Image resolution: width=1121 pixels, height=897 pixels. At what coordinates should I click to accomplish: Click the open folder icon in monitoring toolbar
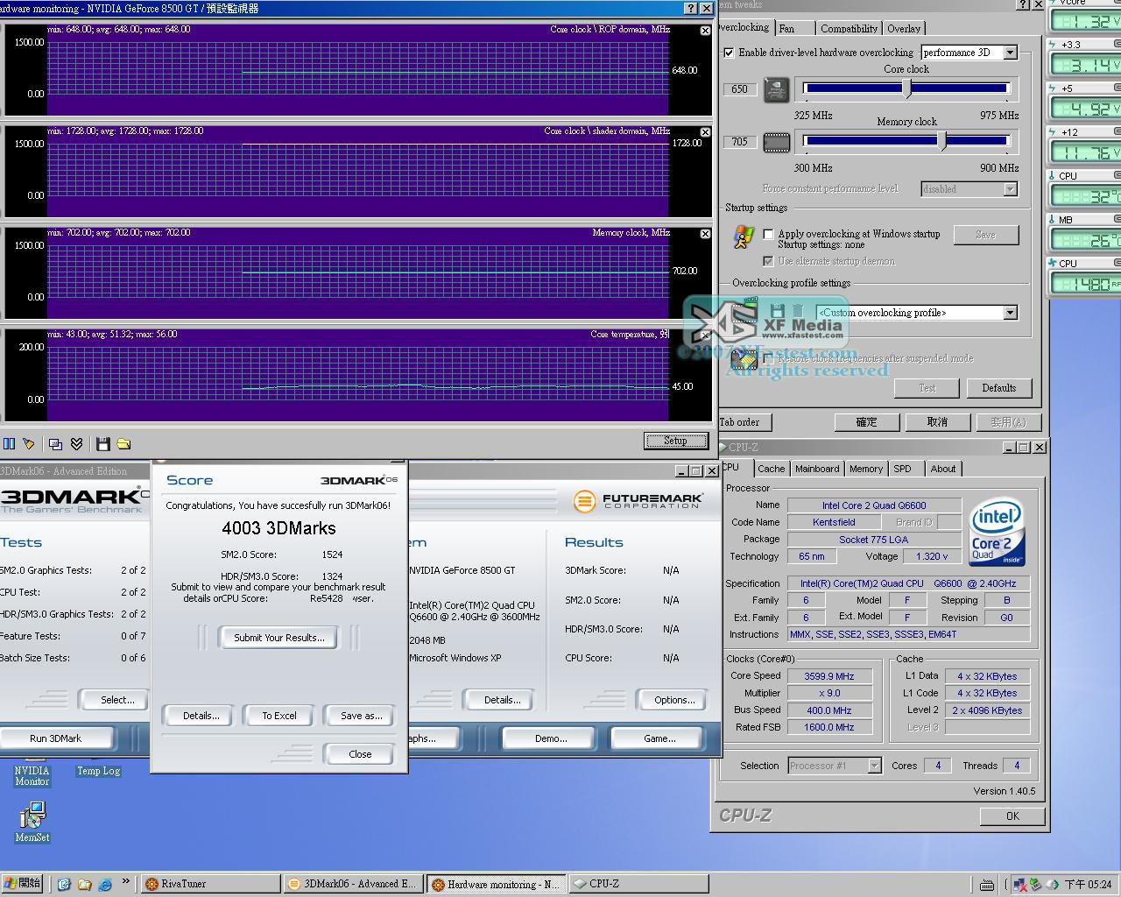pos(123,444)
